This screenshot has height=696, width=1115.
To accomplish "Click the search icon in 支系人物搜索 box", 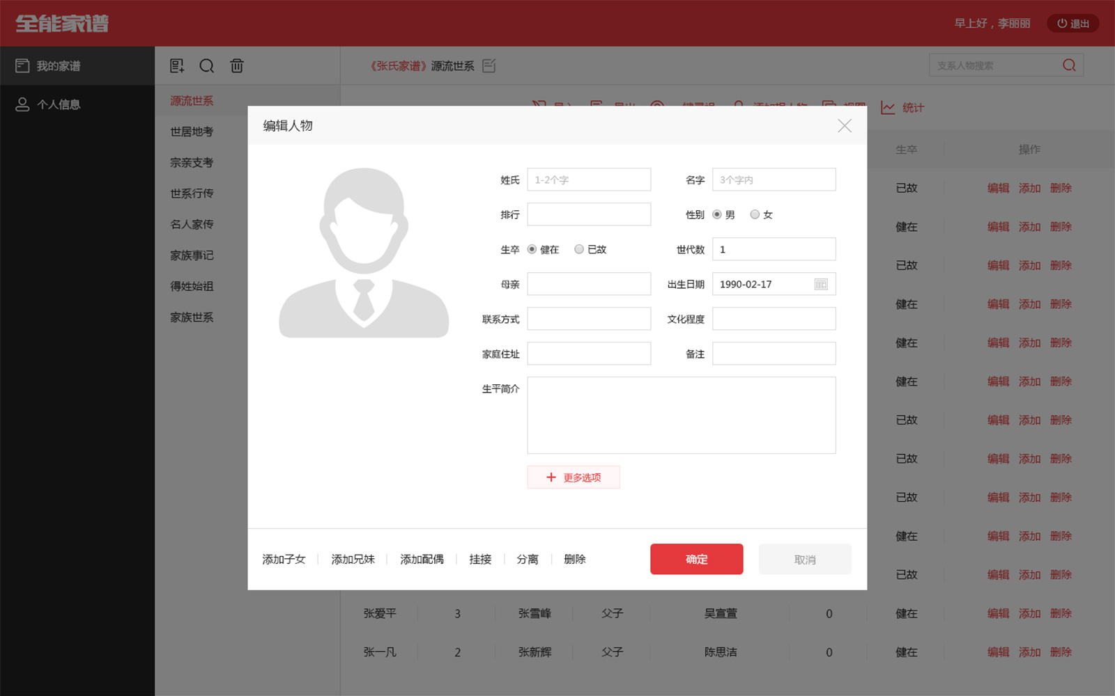I will pos(1070,65).
